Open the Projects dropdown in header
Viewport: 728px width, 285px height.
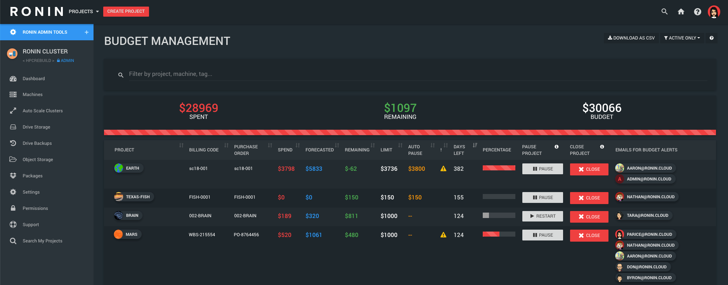84,12
